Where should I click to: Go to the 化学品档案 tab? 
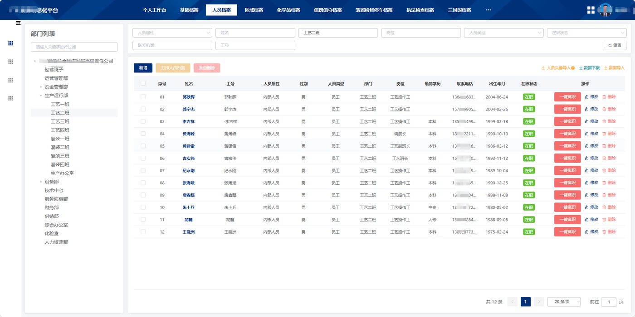click(x=288, y=10)
